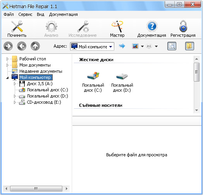Open the a-z sort order dropdown arrow
The image size is (203, 195).
(156, 46)
